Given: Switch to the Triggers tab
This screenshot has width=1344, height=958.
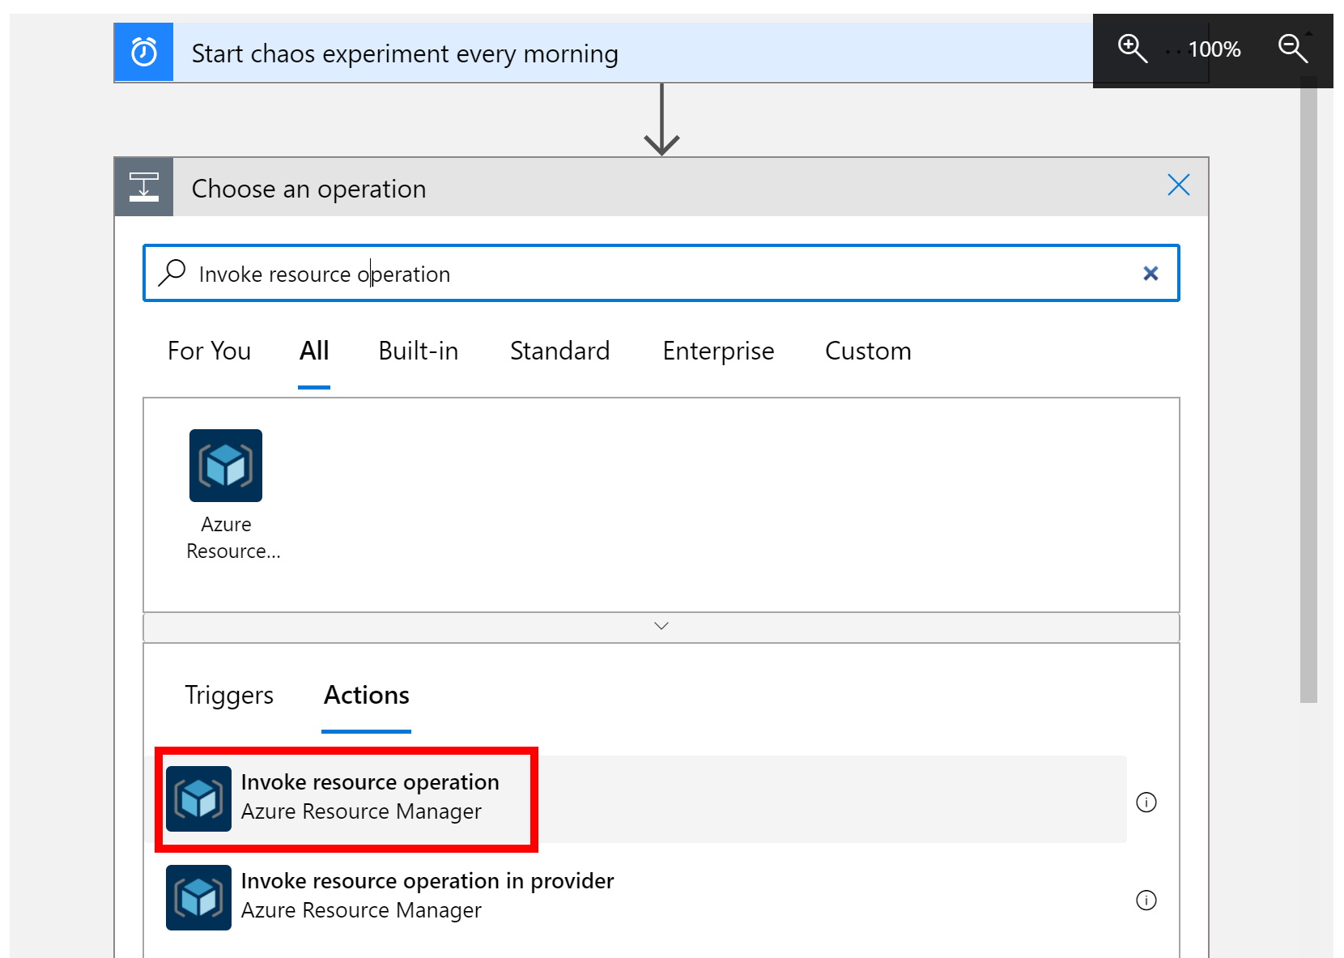Looking at the screenshot, I should pos(229,695).
